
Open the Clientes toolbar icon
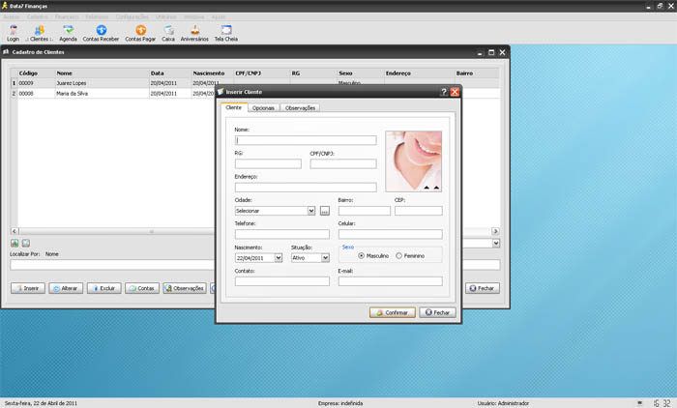pos(40,33)
